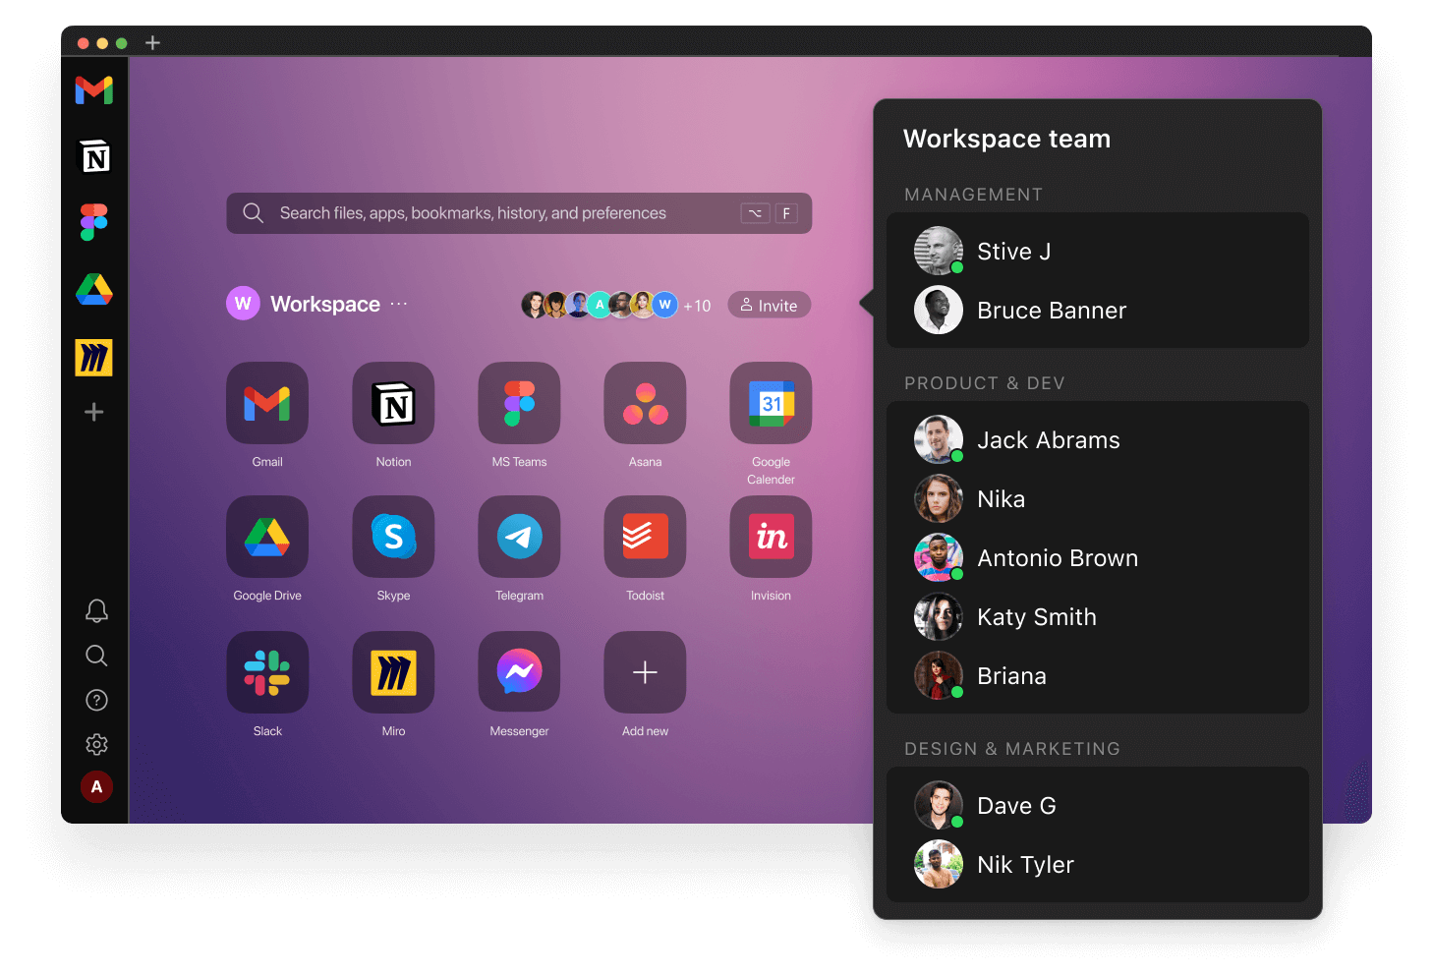Open Gmail from the left sidebar
Viewport: 1433px width, 974px height.
94,90
